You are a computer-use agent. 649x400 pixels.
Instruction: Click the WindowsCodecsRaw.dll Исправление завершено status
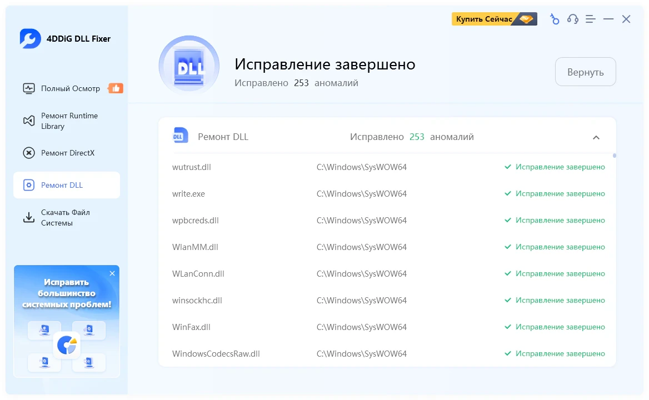560,354
